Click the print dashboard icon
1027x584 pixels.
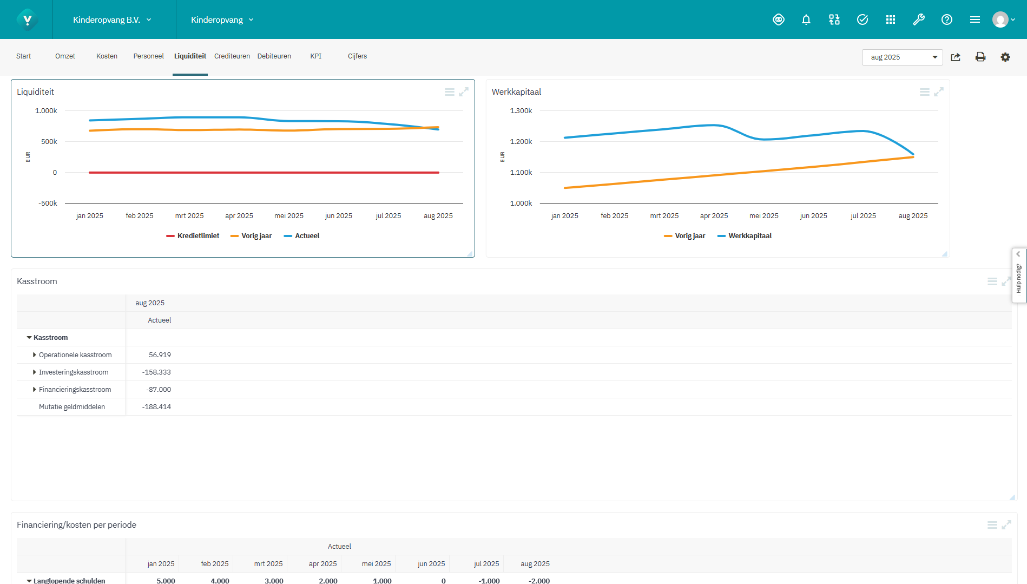[980, 57]
